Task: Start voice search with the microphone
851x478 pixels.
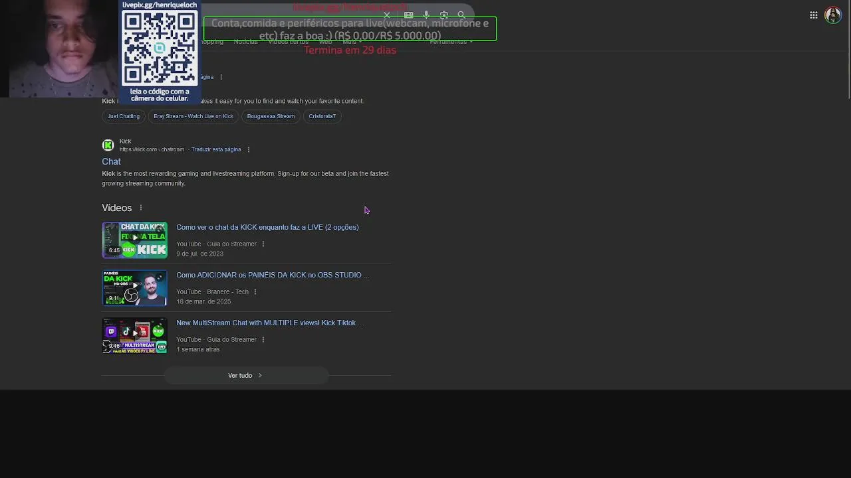Action: click(426, 15)
